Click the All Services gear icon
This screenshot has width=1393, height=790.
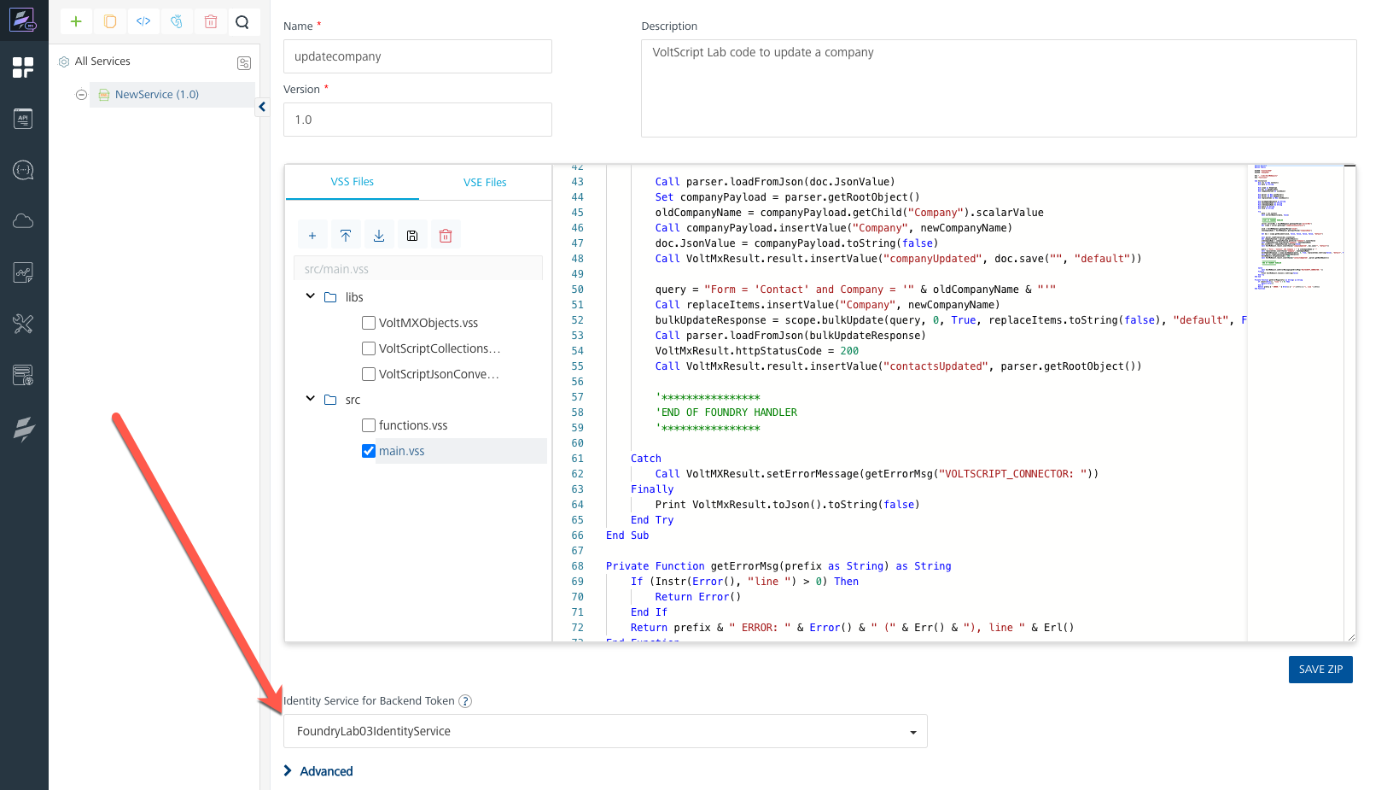pos(64,61)
